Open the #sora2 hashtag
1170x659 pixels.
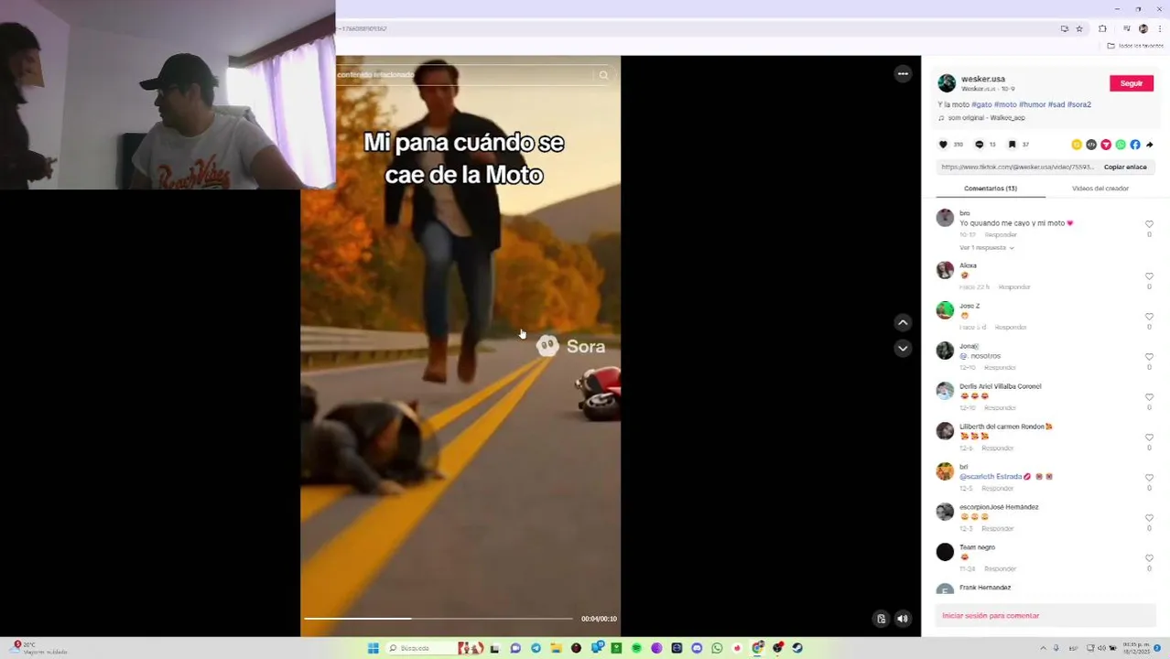pos(1079,104)
